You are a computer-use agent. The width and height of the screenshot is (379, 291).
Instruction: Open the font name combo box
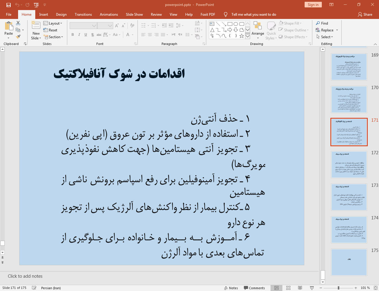[x=83, y=26]
